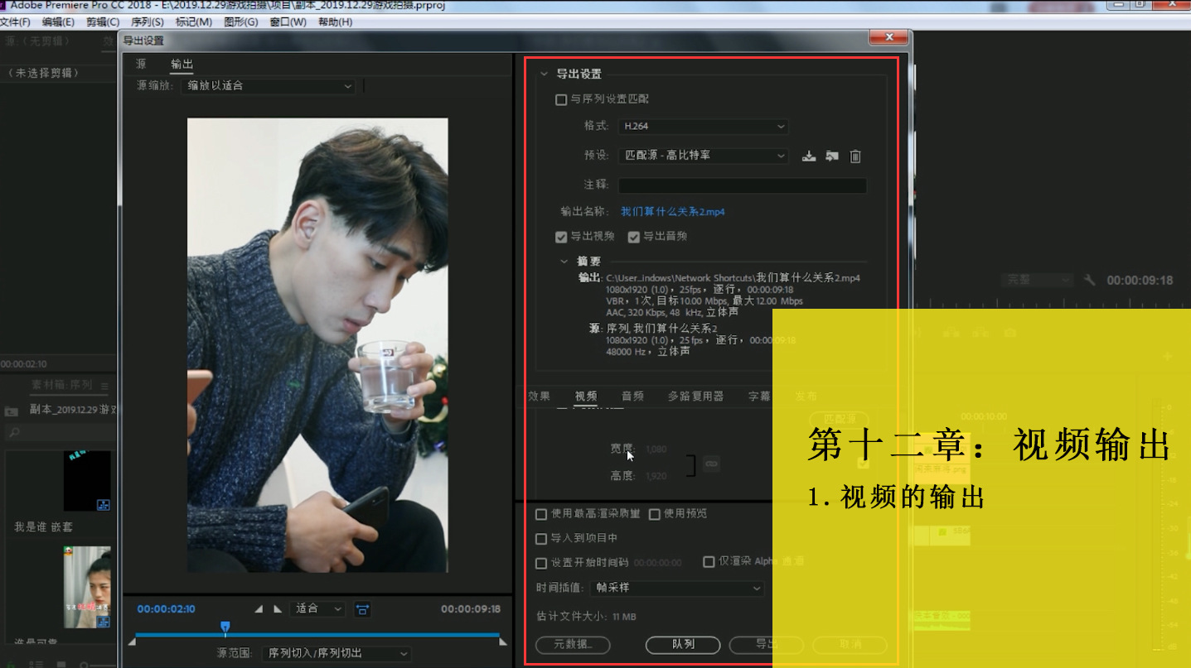
Task: Open the 剪辑(C) menu
Action: (x=103, y=22)
